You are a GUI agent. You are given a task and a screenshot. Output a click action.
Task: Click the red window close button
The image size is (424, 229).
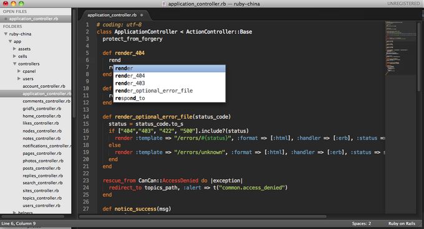click(6, 4)
